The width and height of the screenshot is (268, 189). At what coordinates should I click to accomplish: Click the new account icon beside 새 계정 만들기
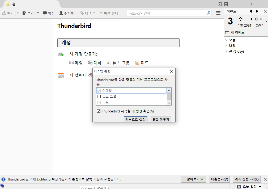61,54
